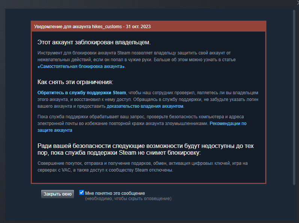The width and height of the screenshot is (299, 223).
Task: Click heading 'Этот аккаунт заблокирован владельцем.'
Action: [x=94, y=42]
